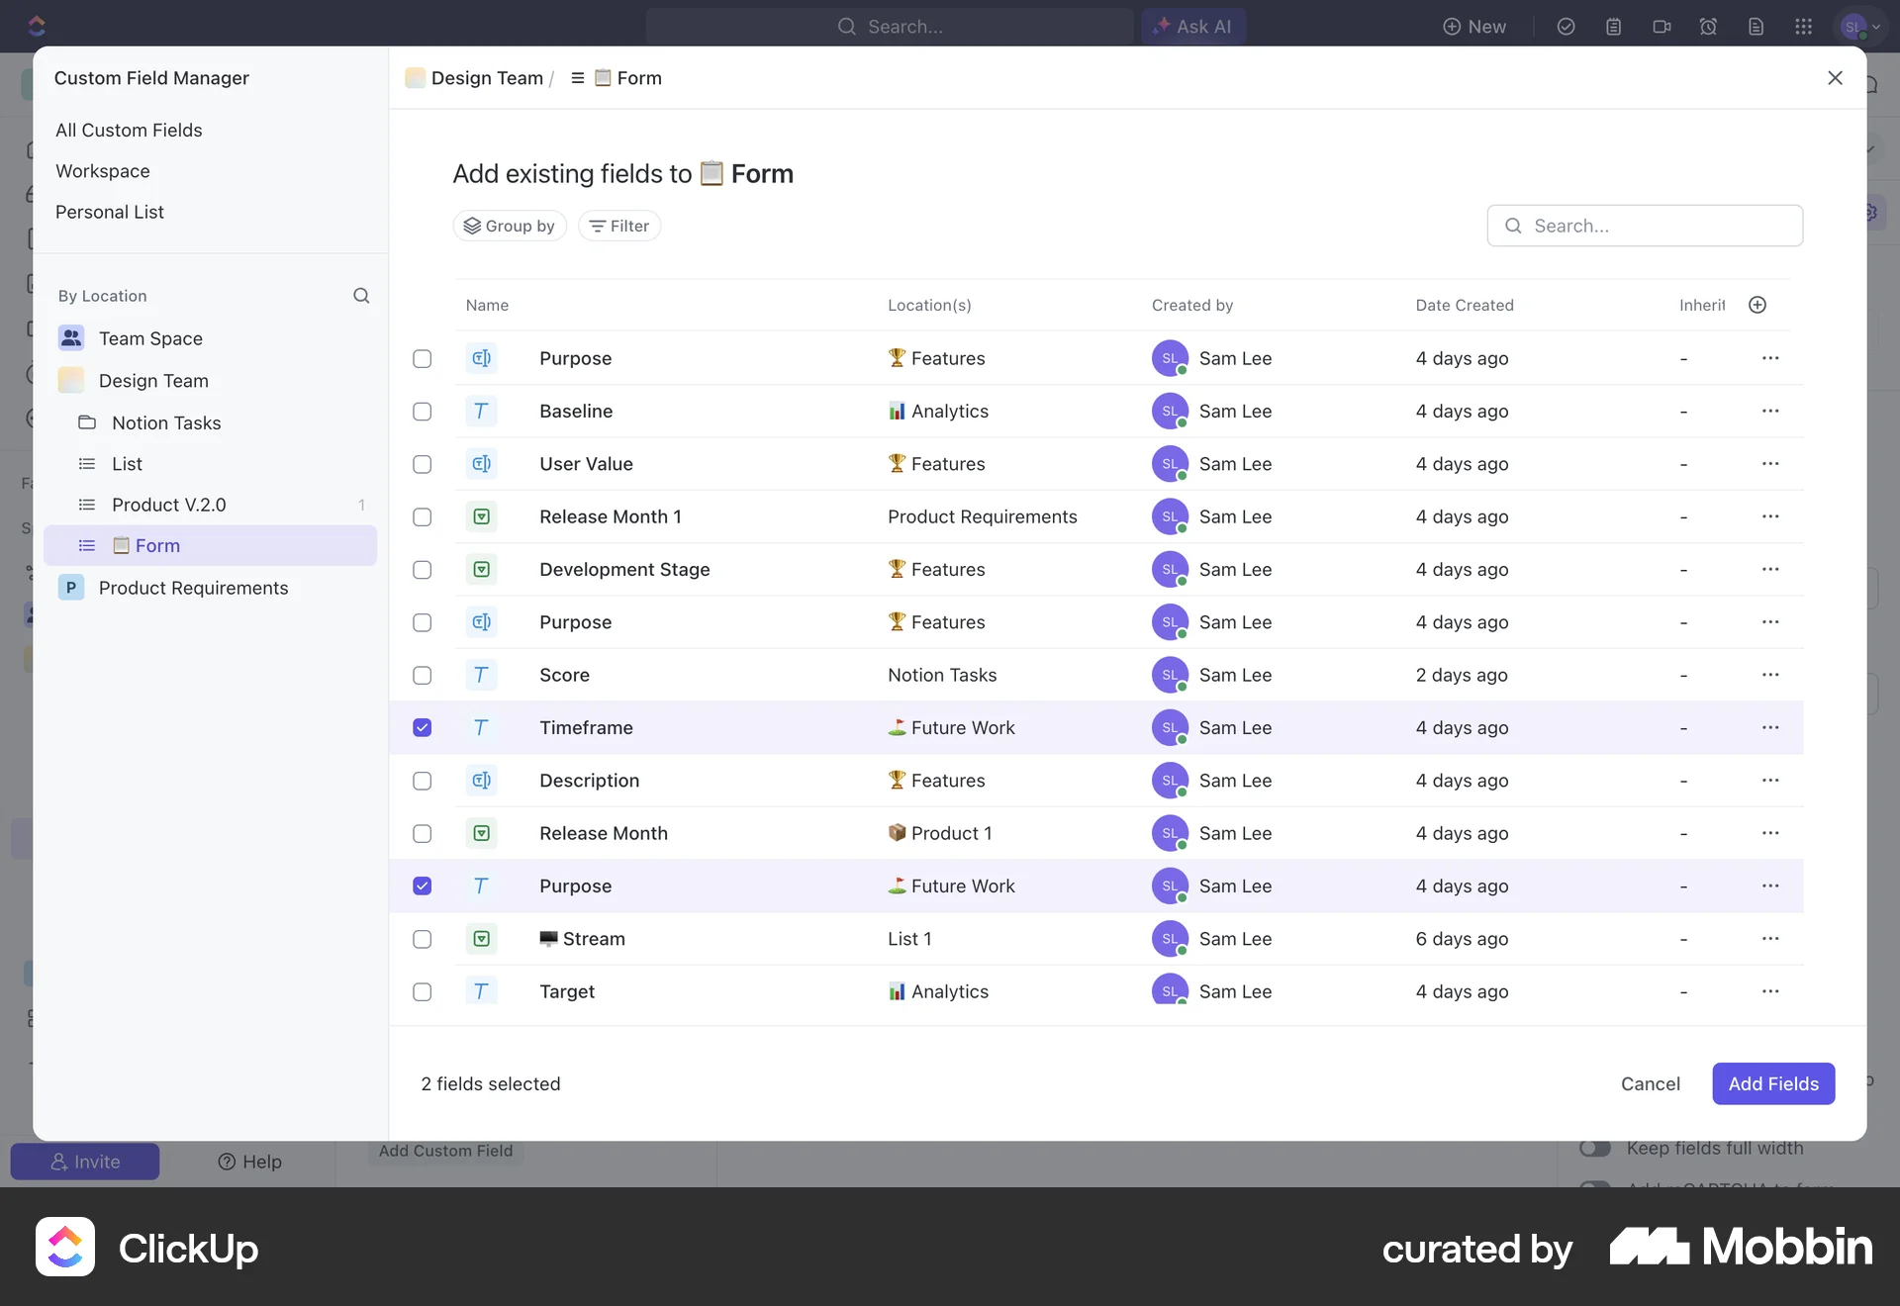The width and height of the screenshot is (1900, 1306).
Task: Open the app grid icon in top bar
Action: pos(1804,27)
